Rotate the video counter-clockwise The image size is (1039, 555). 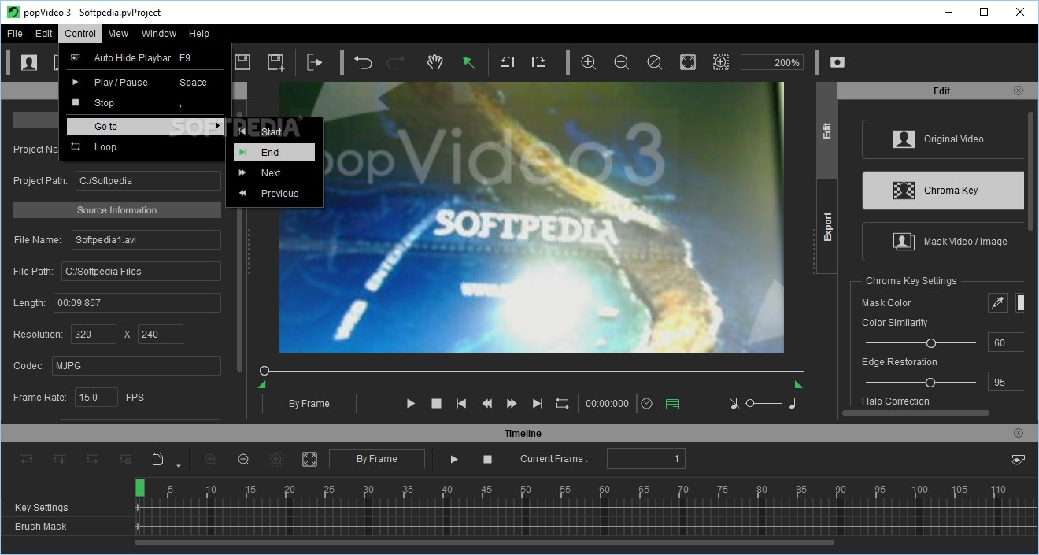pyautogui.click(x=508, y=62)
